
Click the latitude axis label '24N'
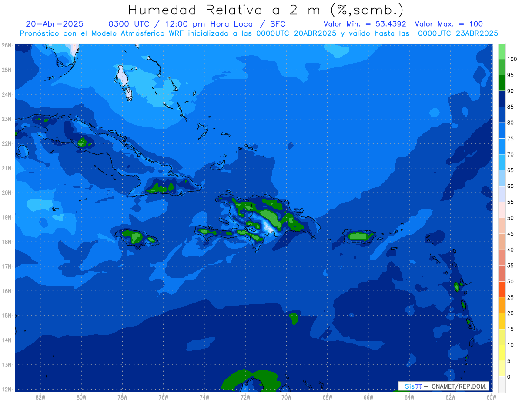tap(7, 94)
